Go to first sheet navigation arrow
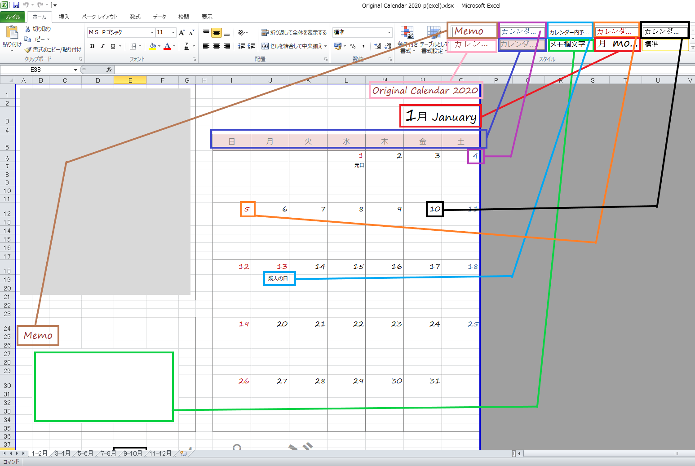The width and height of the screenshot is (695, 466). pos(4,453)
